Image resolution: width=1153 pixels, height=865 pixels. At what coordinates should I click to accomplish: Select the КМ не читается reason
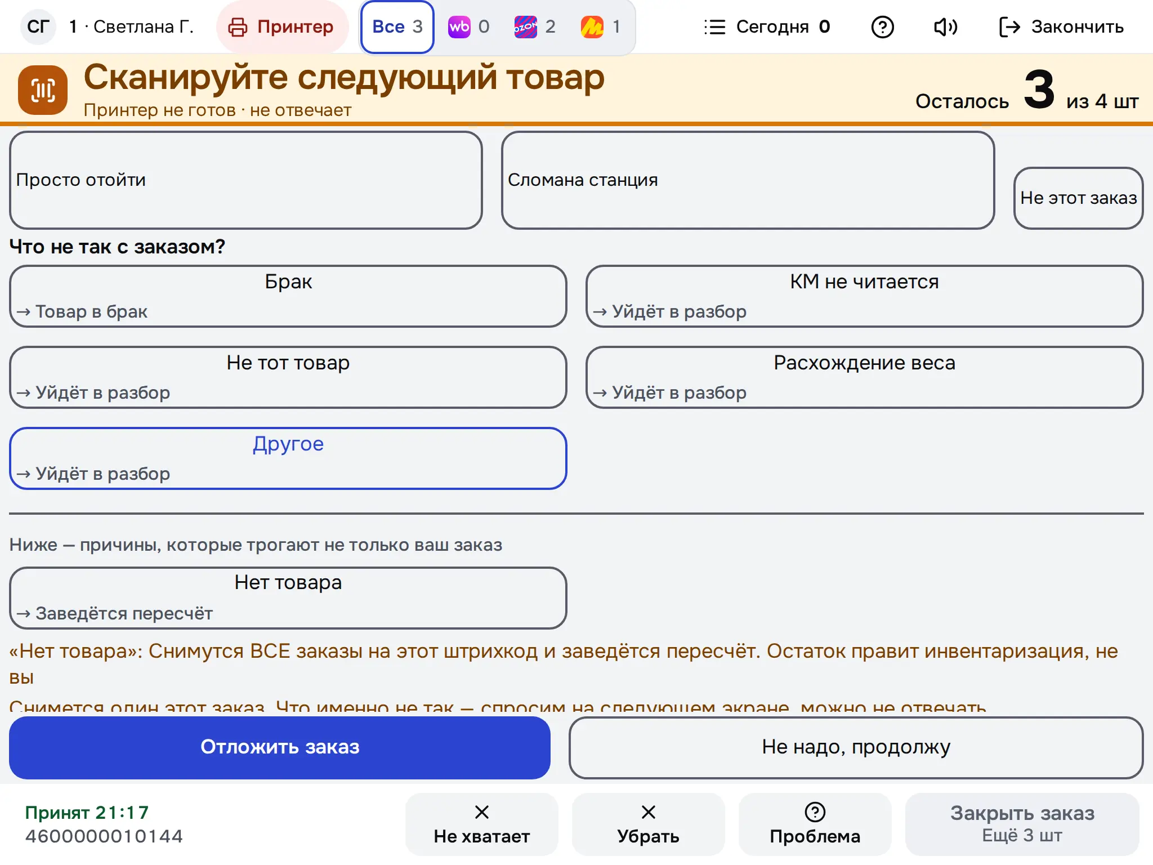point(864,296)
